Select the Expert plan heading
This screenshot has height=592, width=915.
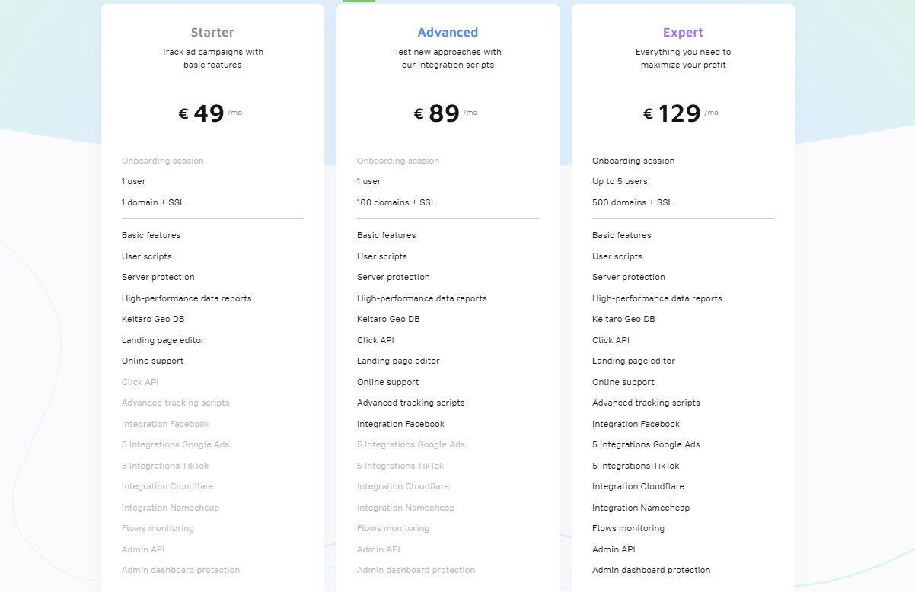683,33
